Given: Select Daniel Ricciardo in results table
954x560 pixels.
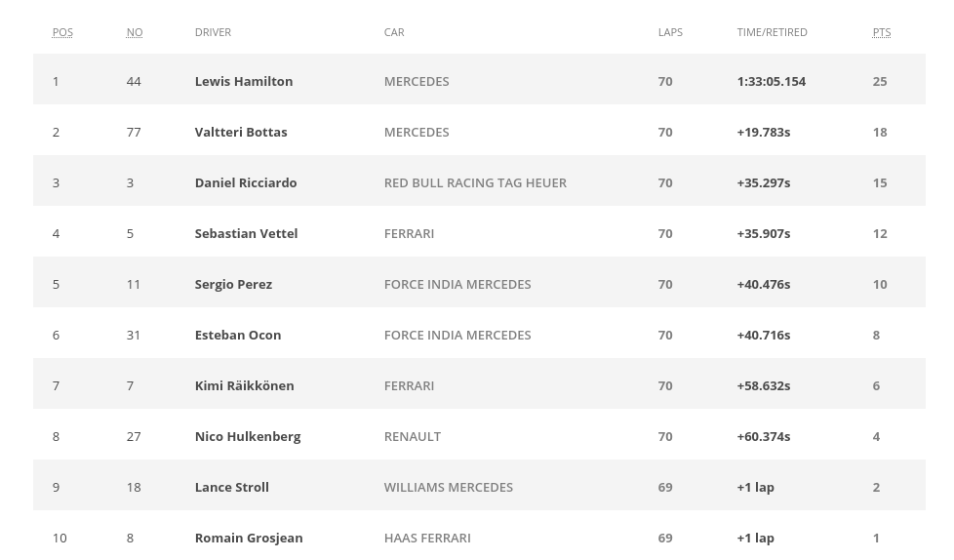Looking at the screenshot, I should 245,182.
